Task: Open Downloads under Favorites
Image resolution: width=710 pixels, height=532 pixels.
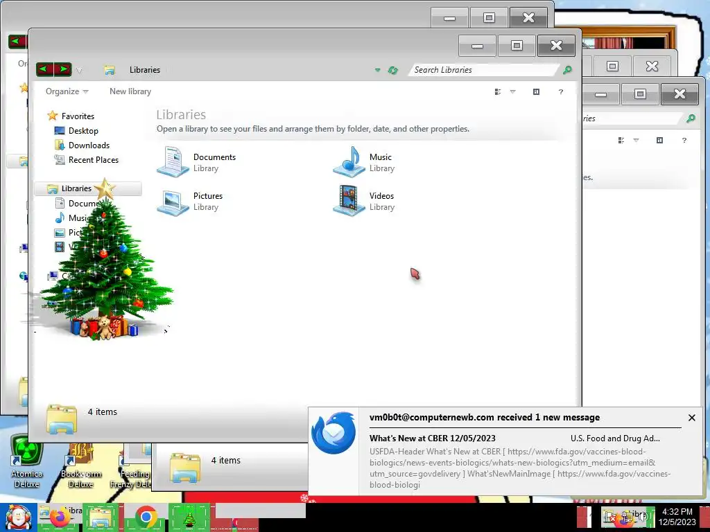Action: 83,145
